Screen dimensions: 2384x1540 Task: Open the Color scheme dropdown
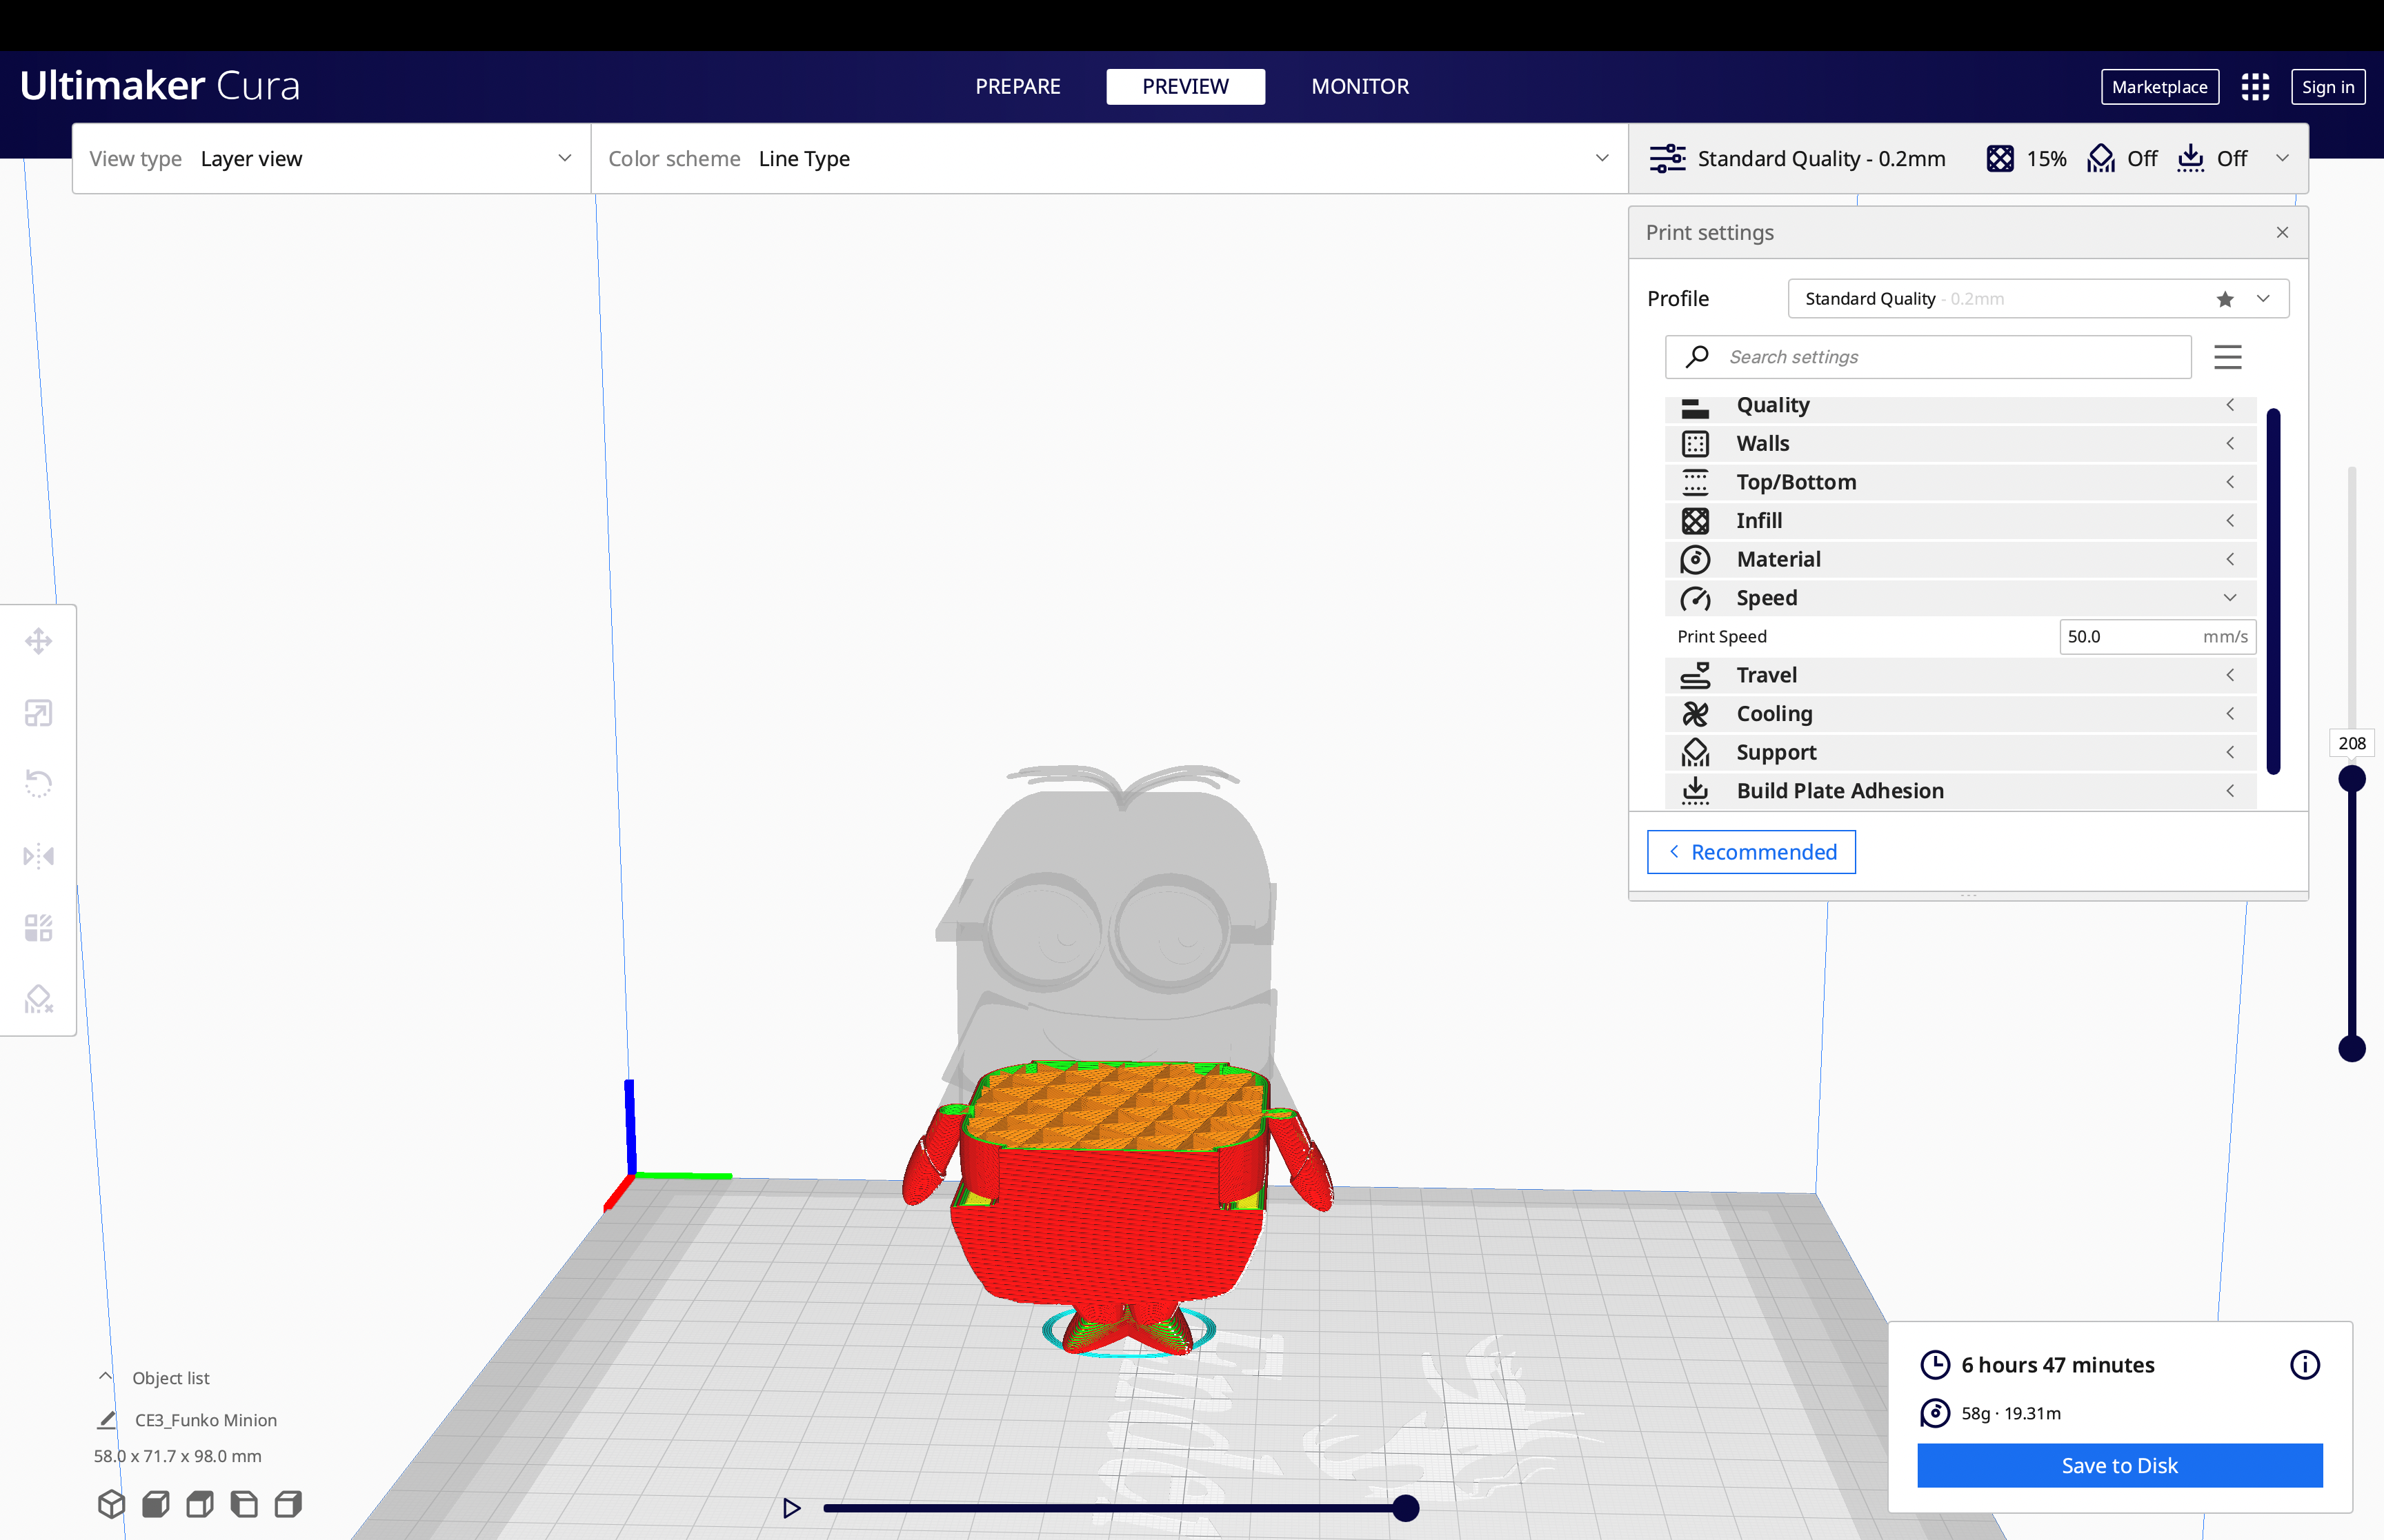coord(1109,158)
